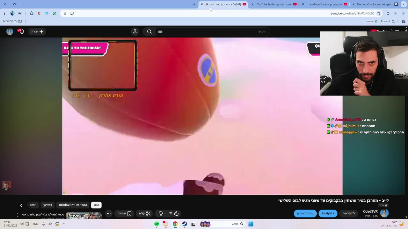Click the YouTube search magnifier button
Screen dimensions: 408x229
(x=149, y=31)
